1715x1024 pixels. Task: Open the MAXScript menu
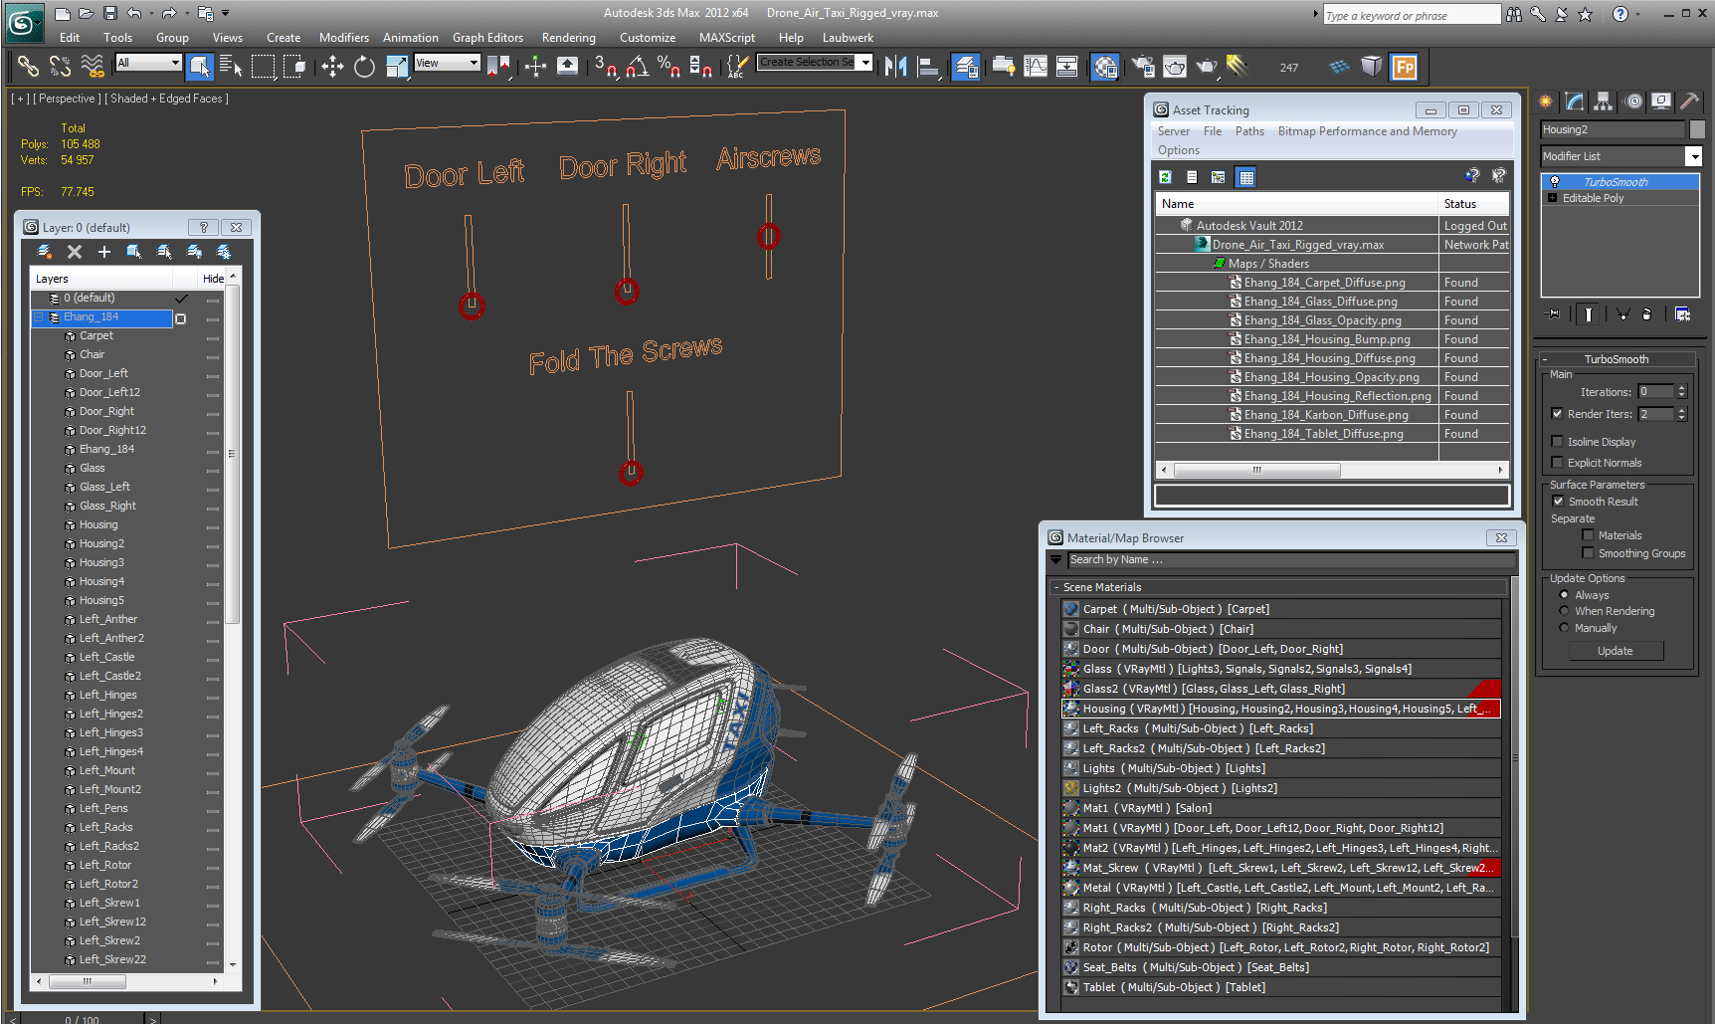point(727,38)
